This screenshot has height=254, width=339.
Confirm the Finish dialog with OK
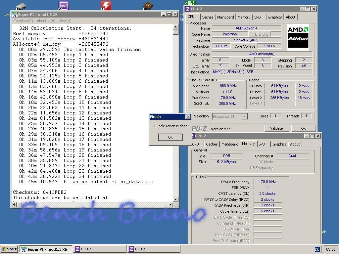pos(170,137)
